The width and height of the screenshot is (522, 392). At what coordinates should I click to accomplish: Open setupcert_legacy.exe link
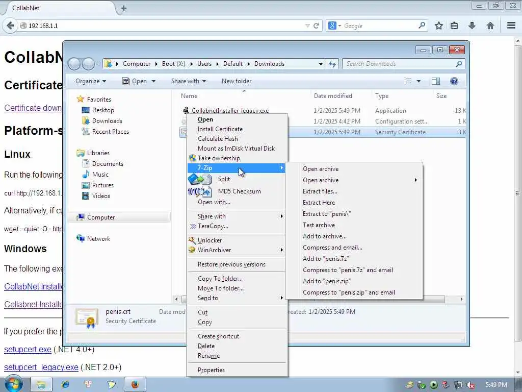[41, 367]
